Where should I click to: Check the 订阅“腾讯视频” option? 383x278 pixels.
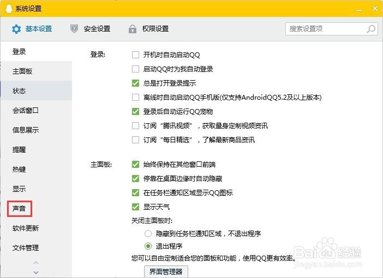(135, 126)
